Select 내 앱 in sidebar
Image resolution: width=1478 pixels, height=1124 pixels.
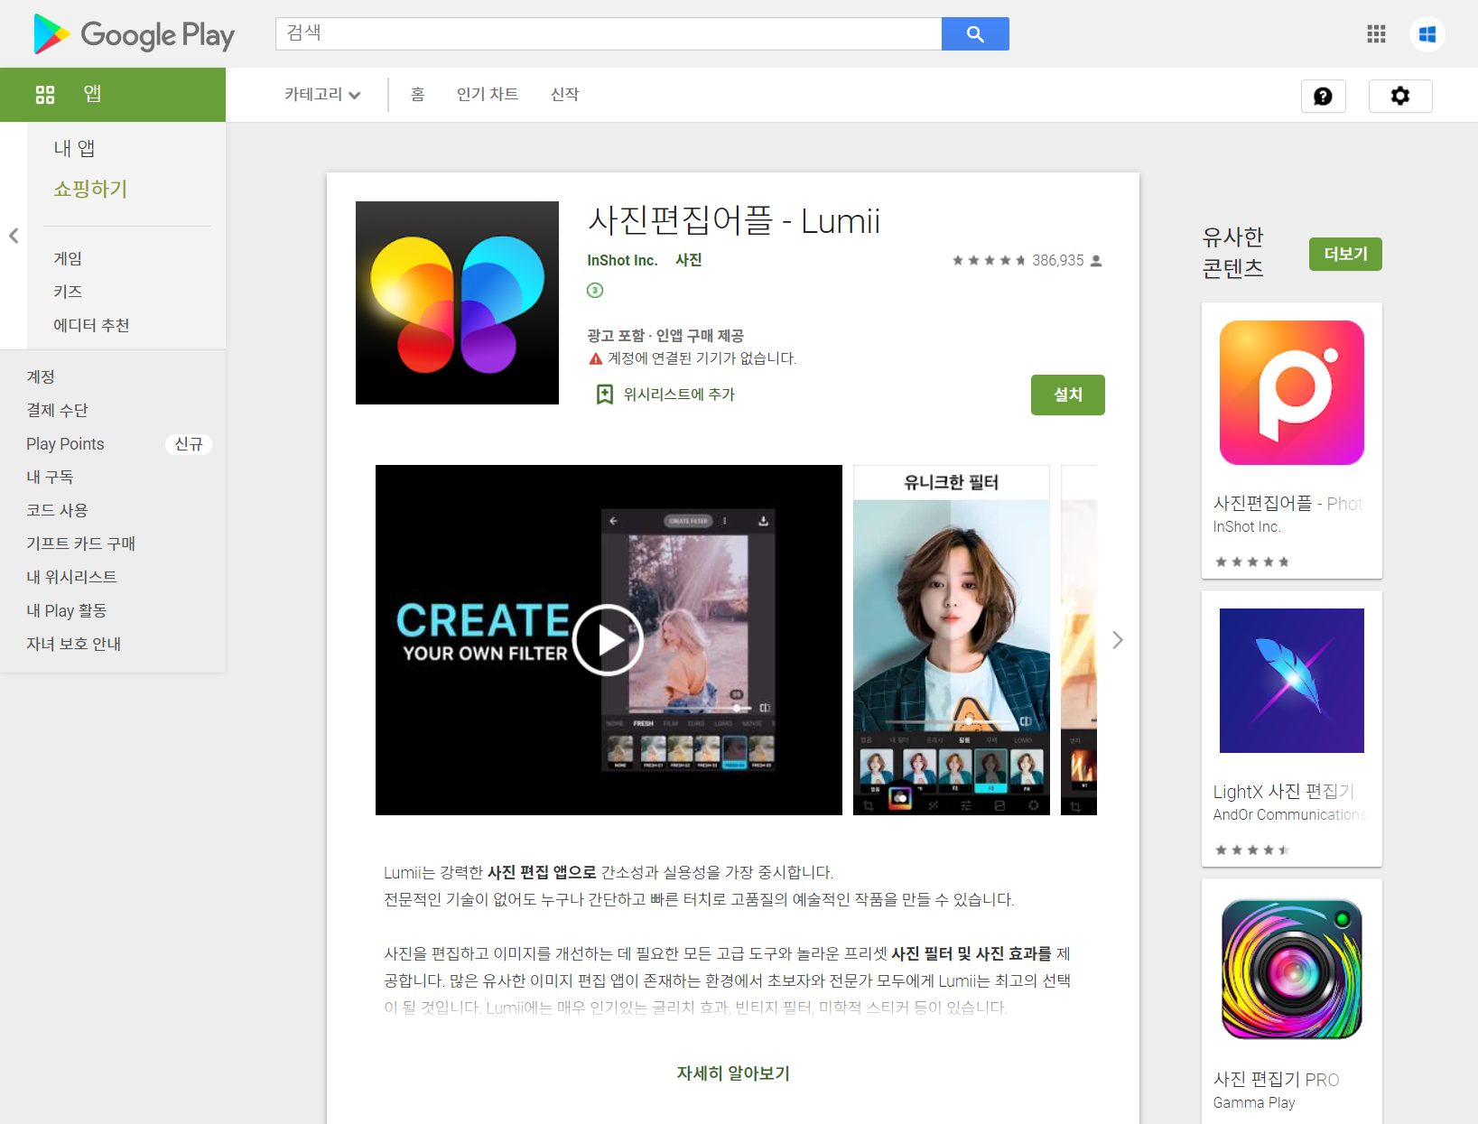click(74, 148)
